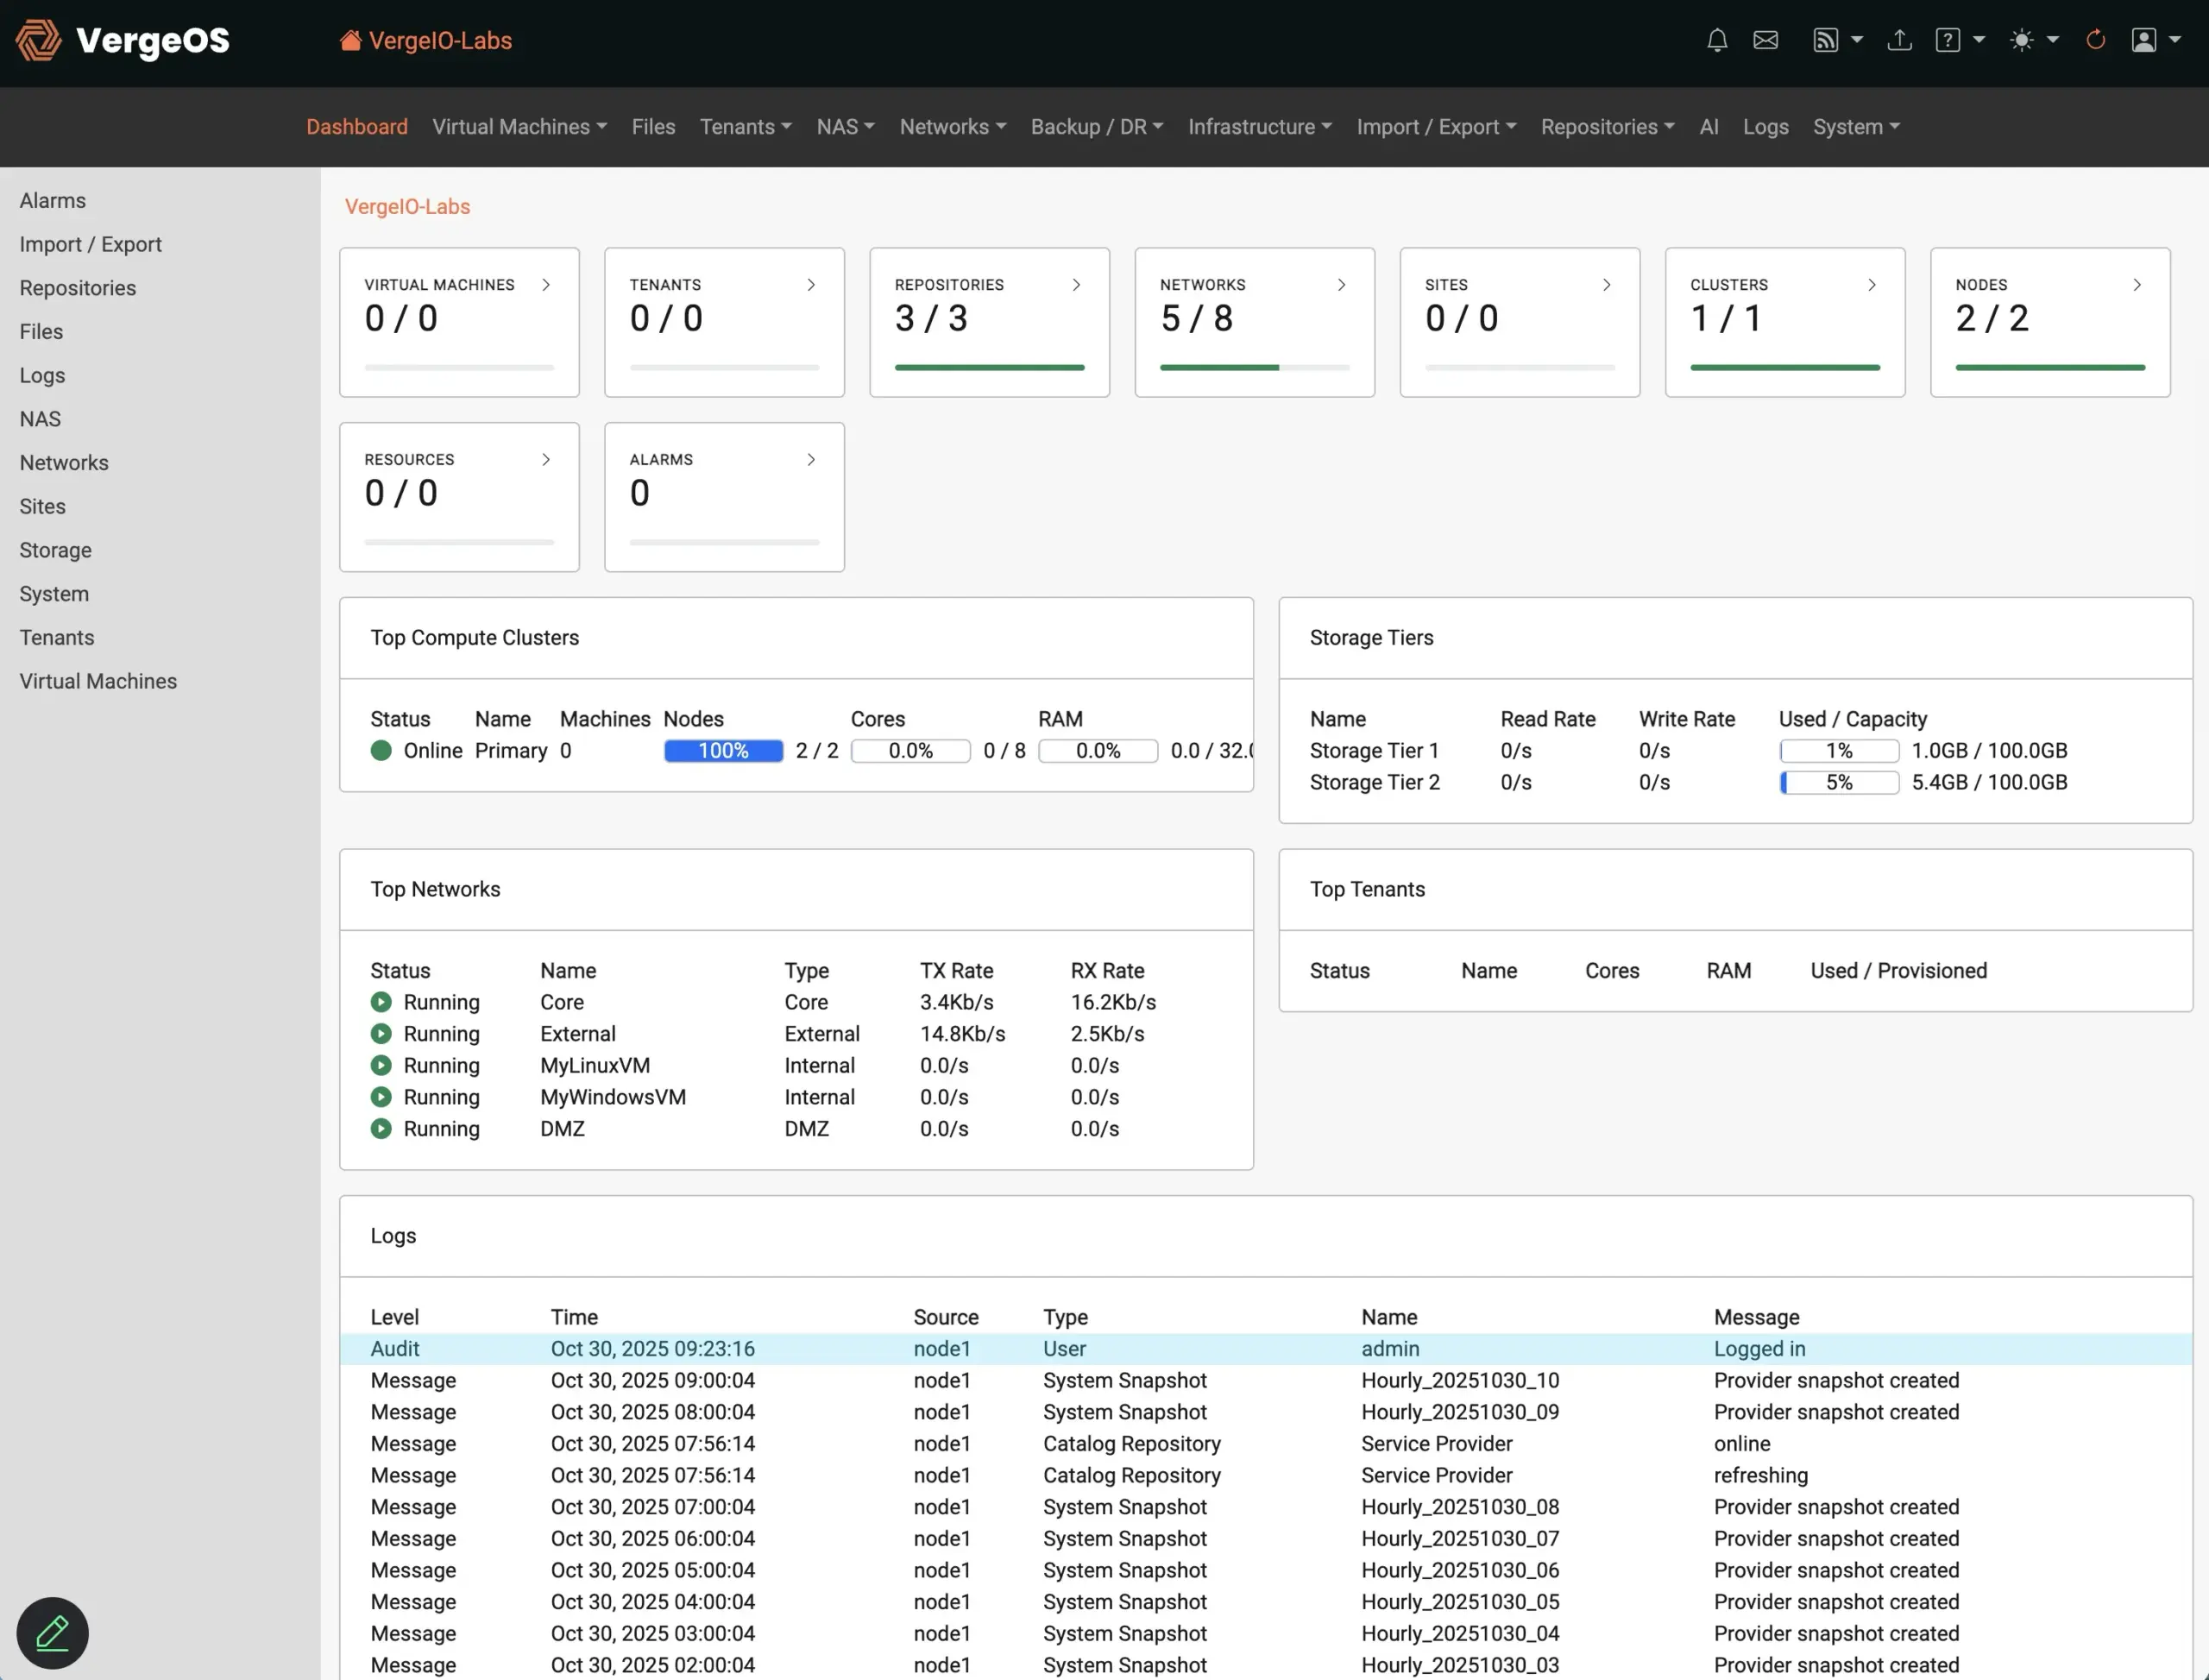This screenshot has height=1680, width=2209.
Task: Click the upload icon in the top bar
Action: [1899, 40]
